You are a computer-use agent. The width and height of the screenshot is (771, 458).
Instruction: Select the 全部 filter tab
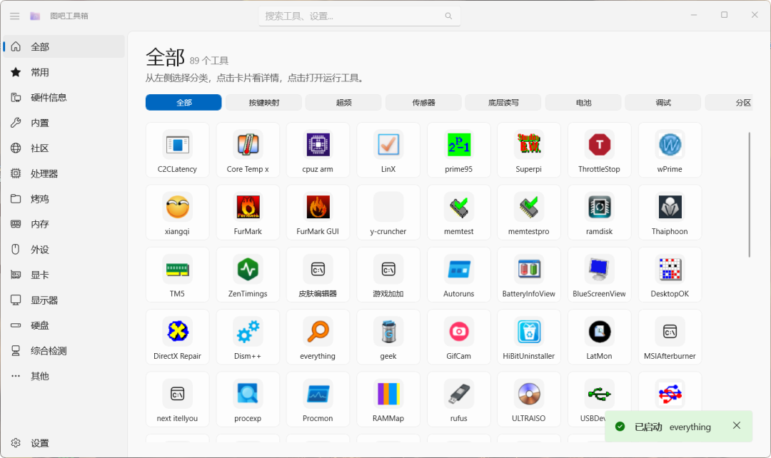coord(183,102)
